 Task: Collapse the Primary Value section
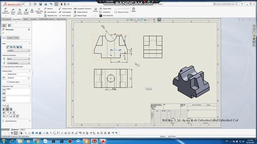tap(30, 71)
